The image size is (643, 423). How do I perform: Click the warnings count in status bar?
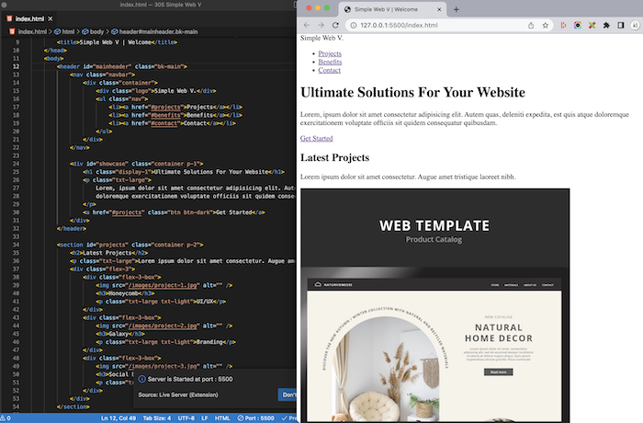6,418
